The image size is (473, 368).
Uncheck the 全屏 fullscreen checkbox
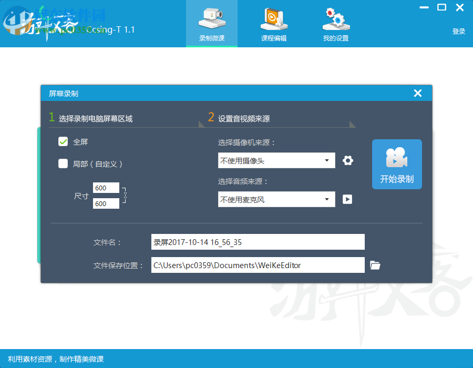[63, 141]
